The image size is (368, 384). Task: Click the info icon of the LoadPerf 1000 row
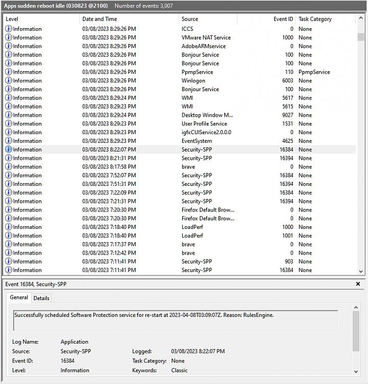click(x=9, y=227)
